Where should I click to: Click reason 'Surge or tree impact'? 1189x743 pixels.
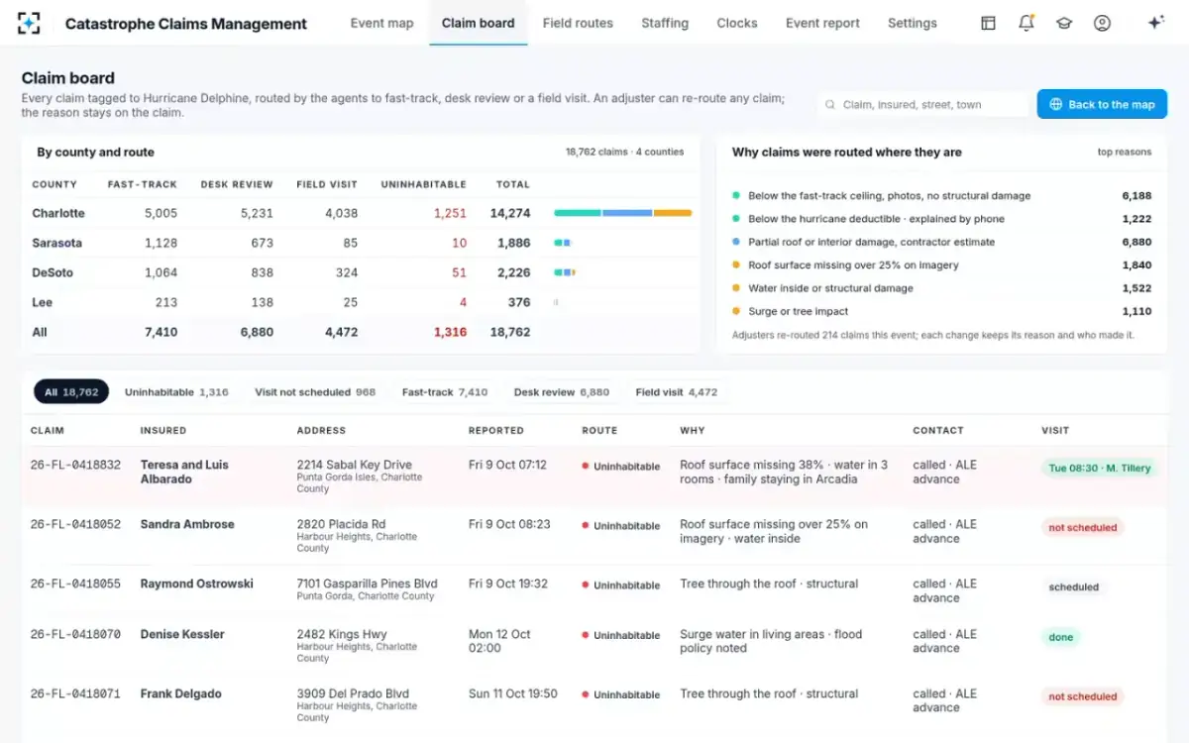coord(798,311)
